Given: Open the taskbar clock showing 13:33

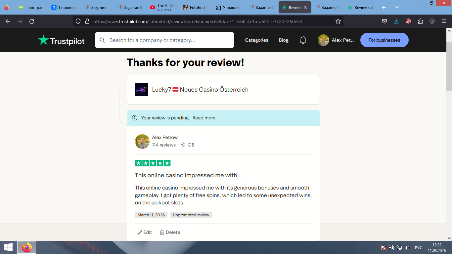Looking at the screenshot, I should [437, 247].
